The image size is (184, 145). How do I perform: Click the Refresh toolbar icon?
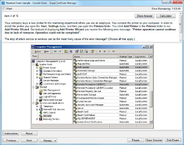click(82, 51)
